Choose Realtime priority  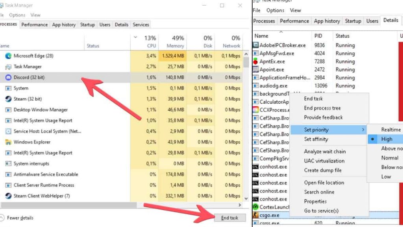[391, 130]
